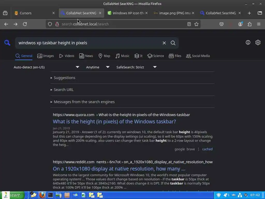
Task: Switch to the It category
Action: [x=138, y=56]
